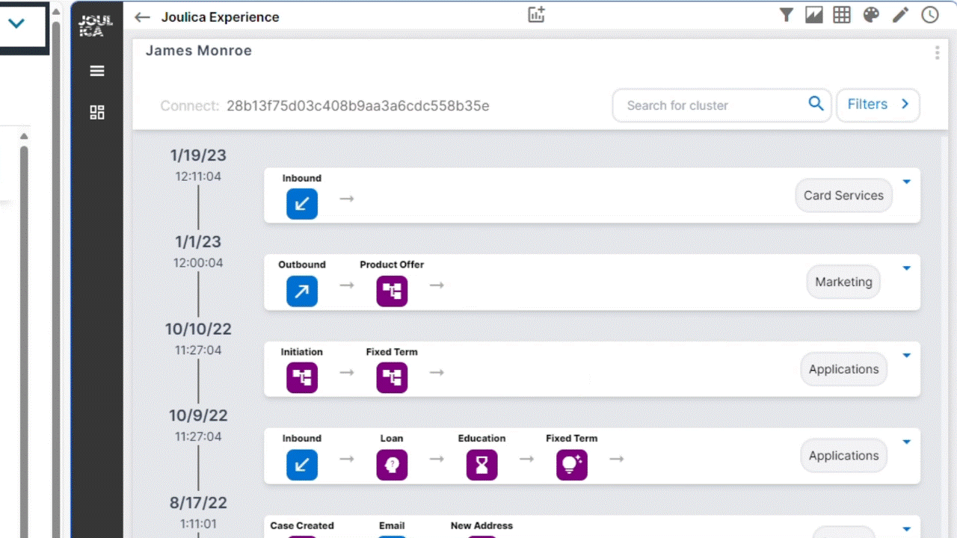
Task: Click the pencil edit icon
Action: click(x=900, y=15)
